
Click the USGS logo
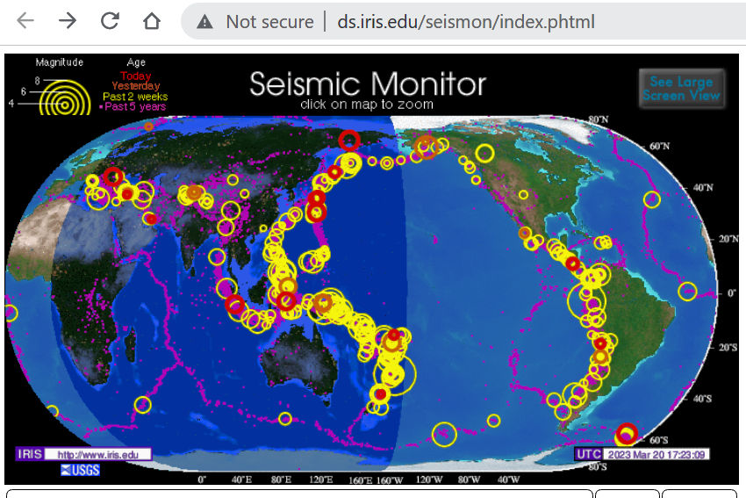(79, 472)
